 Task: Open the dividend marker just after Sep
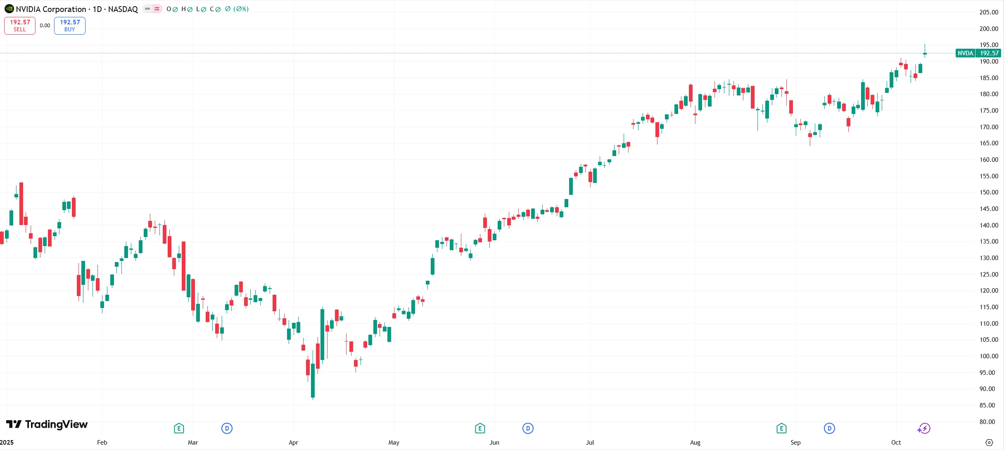click(x=829, y=428)
